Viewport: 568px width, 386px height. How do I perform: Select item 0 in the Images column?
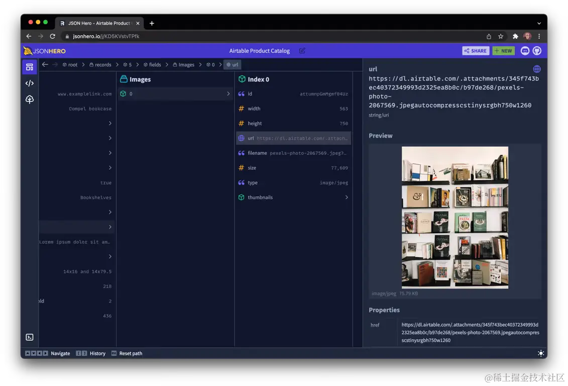(x=175, y=94)
